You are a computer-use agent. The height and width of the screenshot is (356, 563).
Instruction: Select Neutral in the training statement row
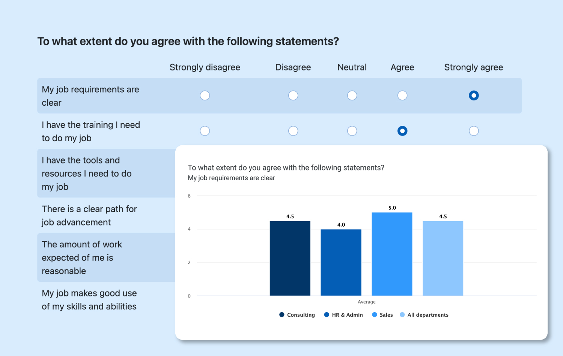[352, 131]
